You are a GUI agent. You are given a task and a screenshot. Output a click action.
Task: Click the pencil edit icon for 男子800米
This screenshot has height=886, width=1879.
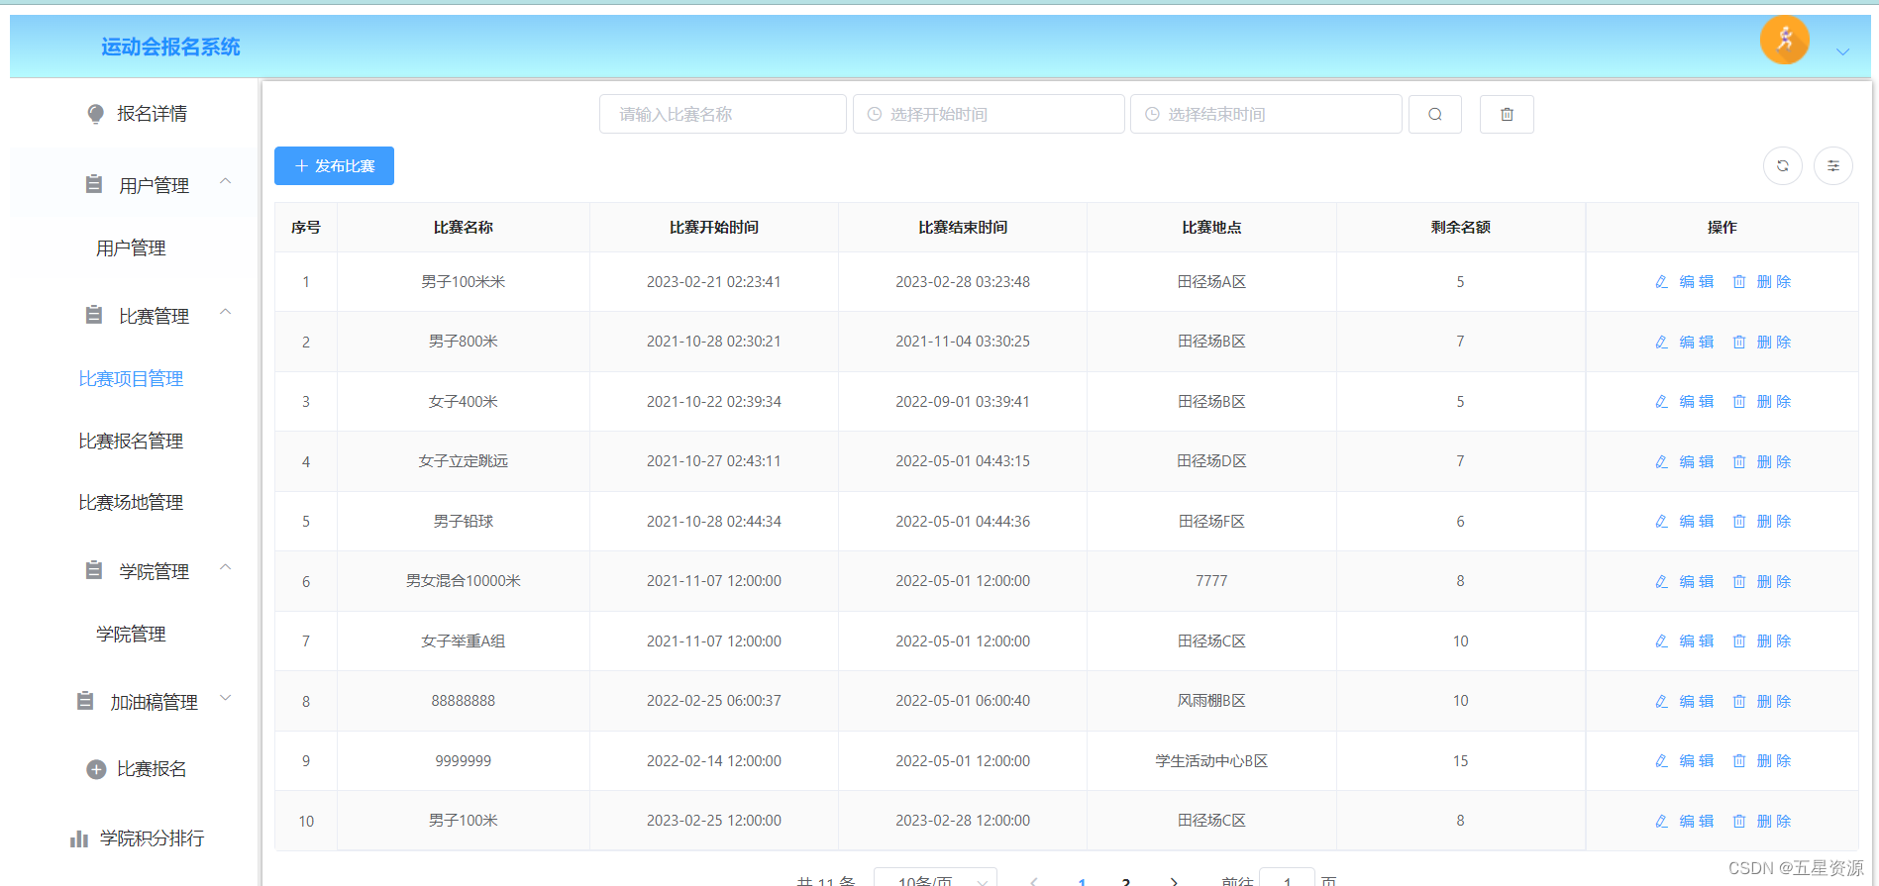click(x=1661, y=342)
